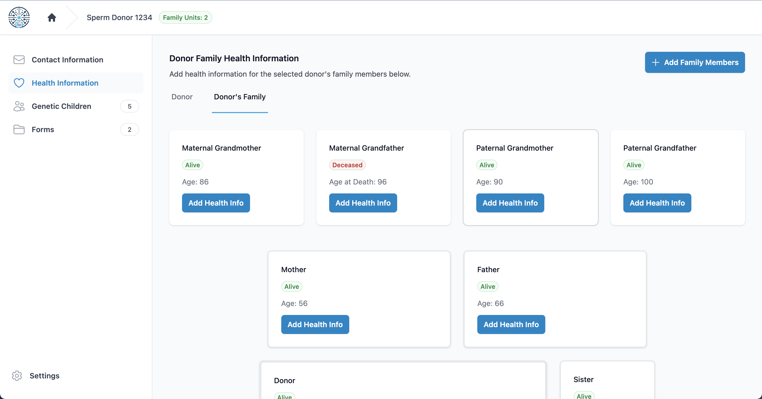Click the home icon in the breadcrumb
The image size is (762, 399).
[52, 17]
